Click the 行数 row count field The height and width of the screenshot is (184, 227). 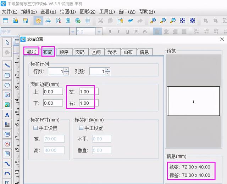point(56,71)
